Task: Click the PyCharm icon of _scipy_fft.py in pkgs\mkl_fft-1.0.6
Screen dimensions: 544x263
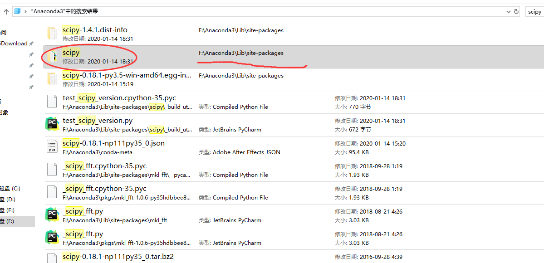Action: point(52,237)
